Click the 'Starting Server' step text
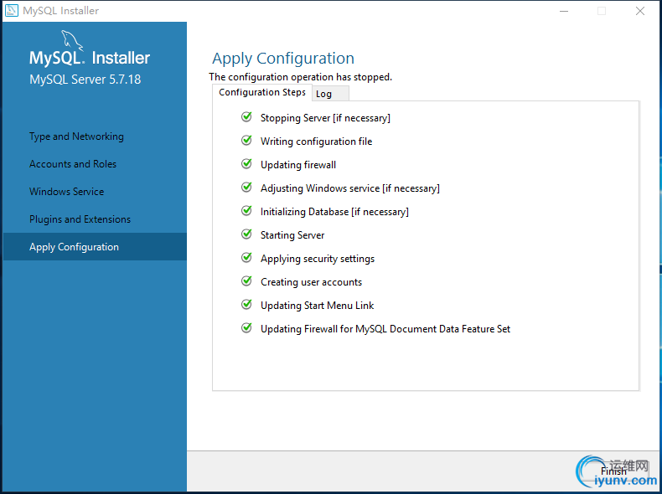 pyautogui.click(x=292, y=235)
